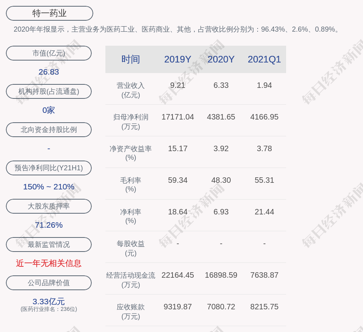Screen dimensions: 363x332
Task: Click the 特一药业 company name pill
Action: [x=50, y=13]
